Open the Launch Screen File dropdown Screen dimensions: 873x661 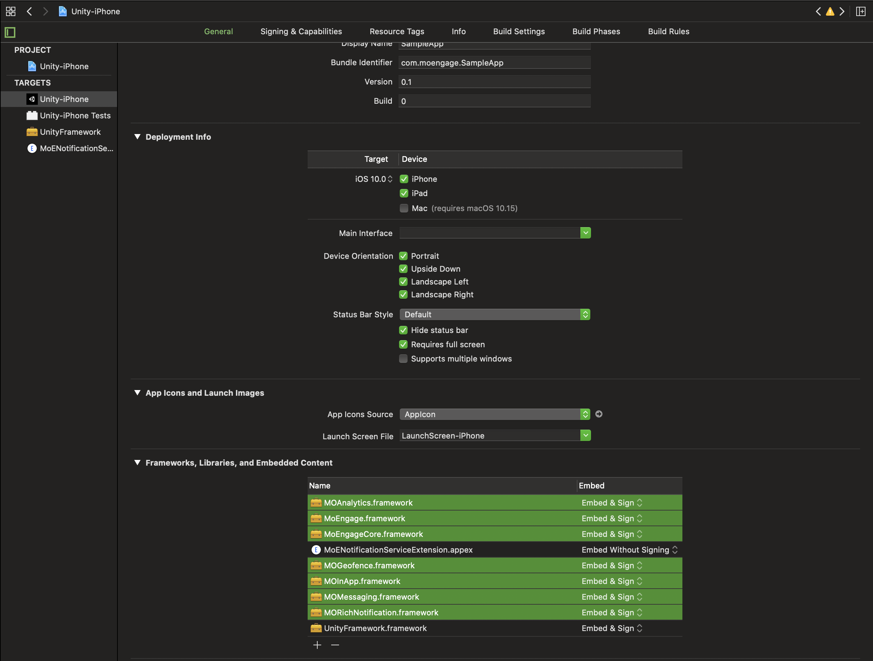point(586,436)
